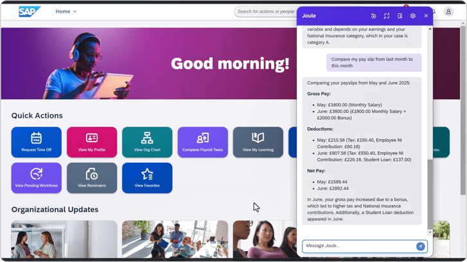Screen dimensions: 467x262
Task: Click the Quick Actions heading
Action: tap(37, 115)
